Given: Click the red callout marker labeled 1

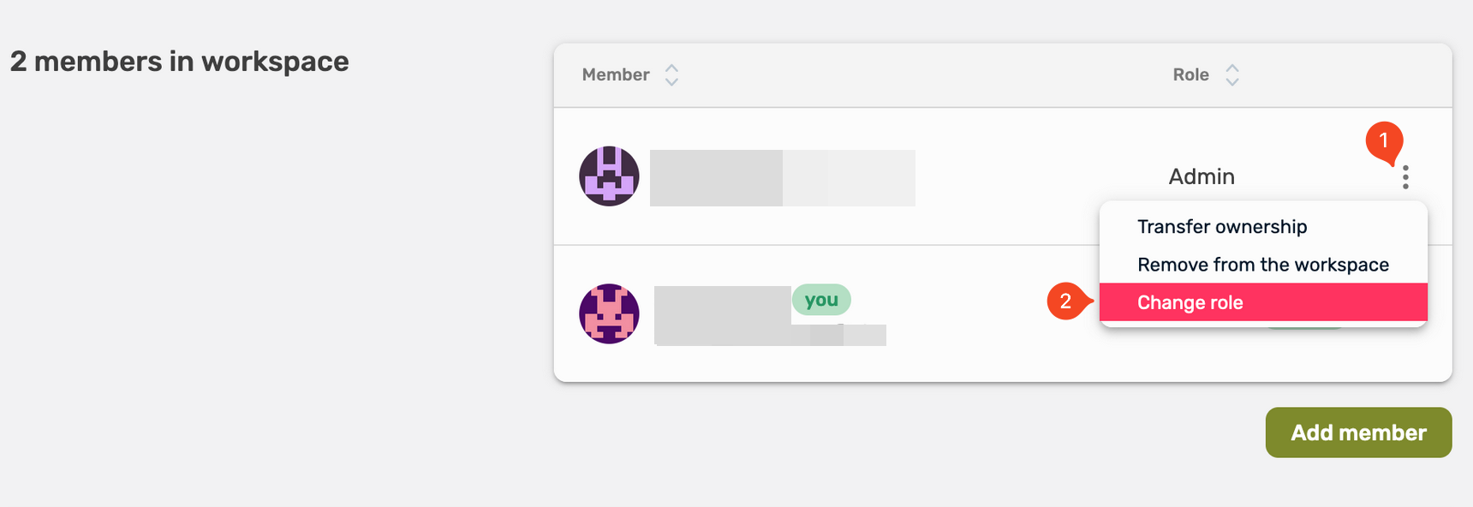Looking at the screenshot, I should point(1386,141).
